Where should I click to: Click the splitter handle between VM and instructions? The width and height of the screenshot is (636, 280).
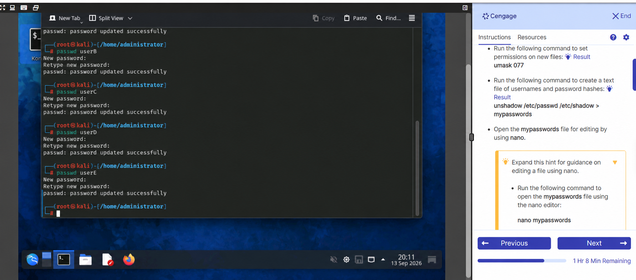point(472,137)
